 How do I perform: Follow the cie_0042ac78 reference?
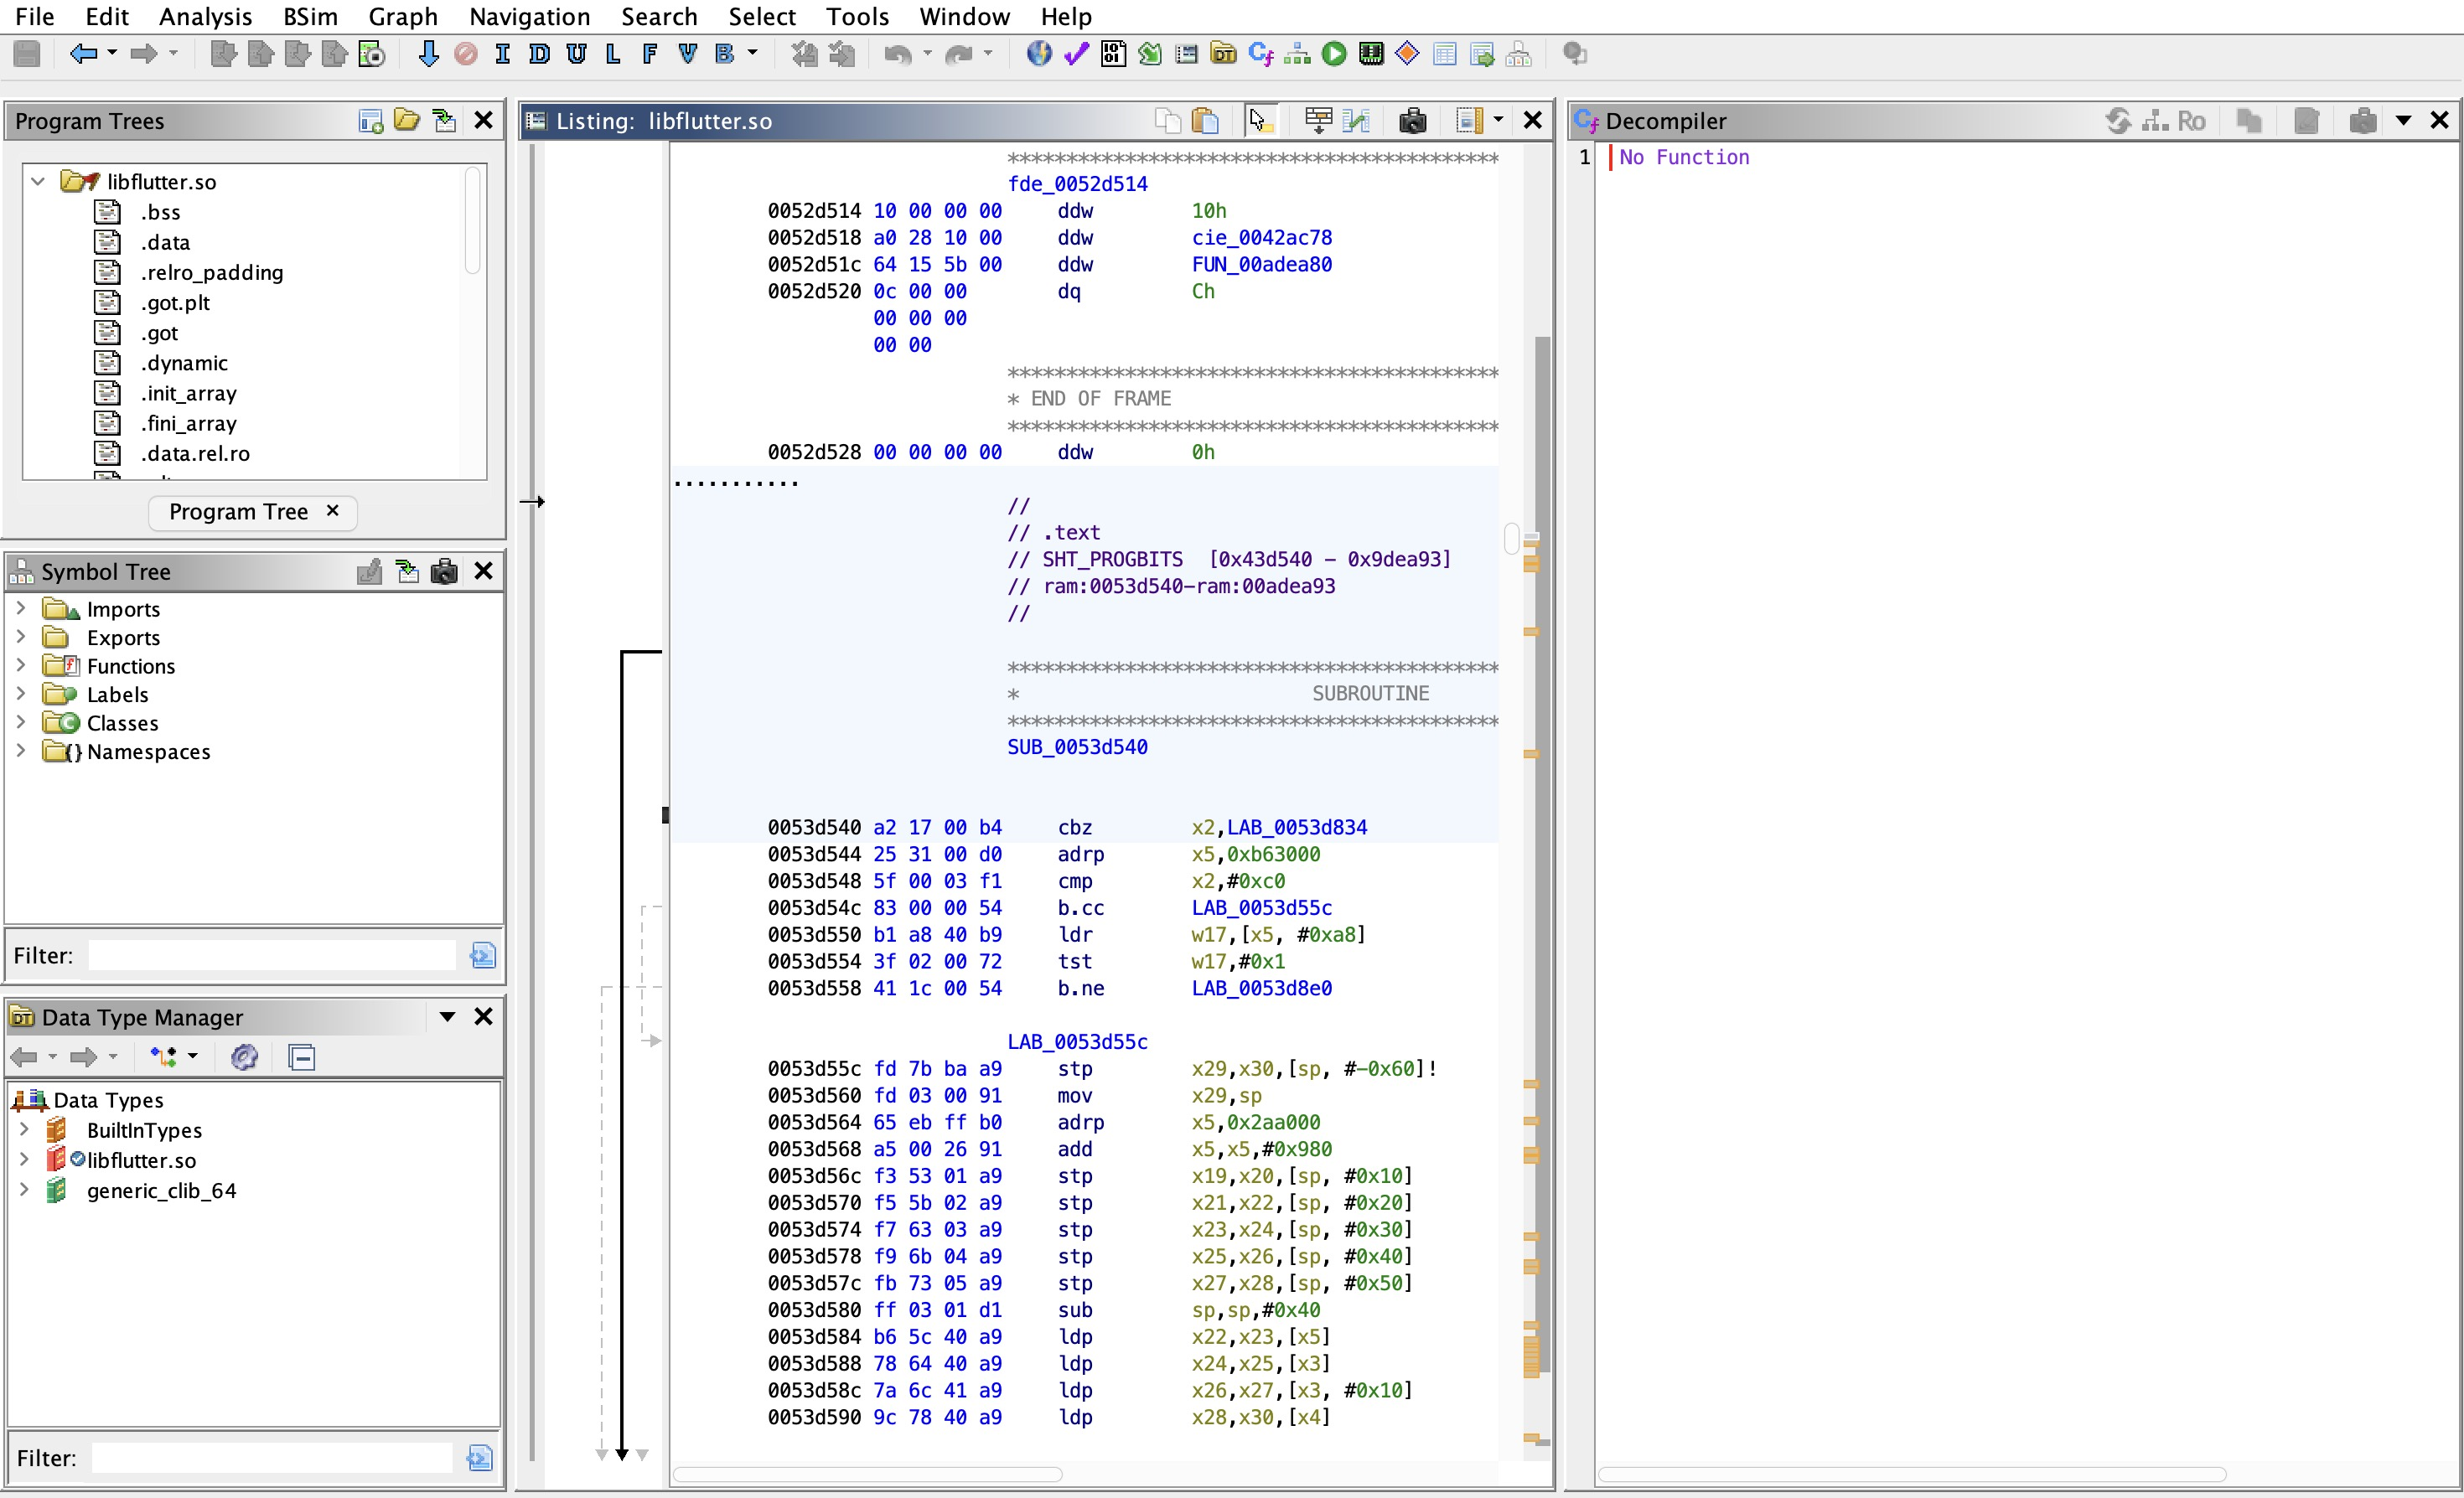[1261, 238]
